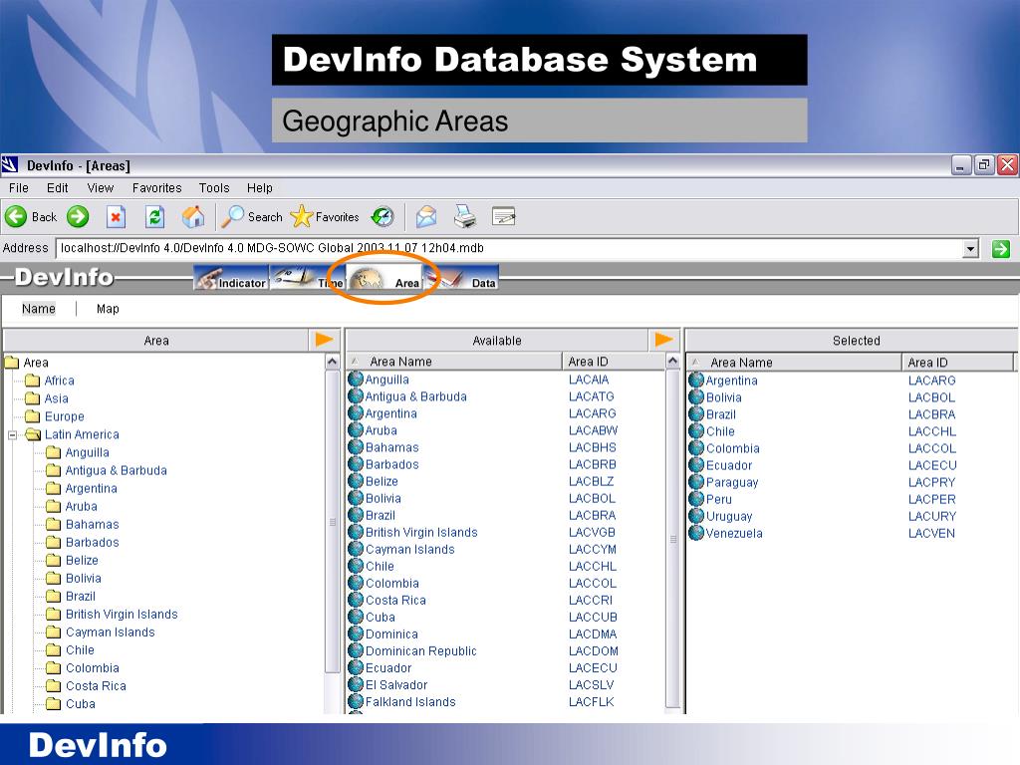Click the red X Stop icon
This screenshot has height=765, width=1020.
(x=116, y=216)
